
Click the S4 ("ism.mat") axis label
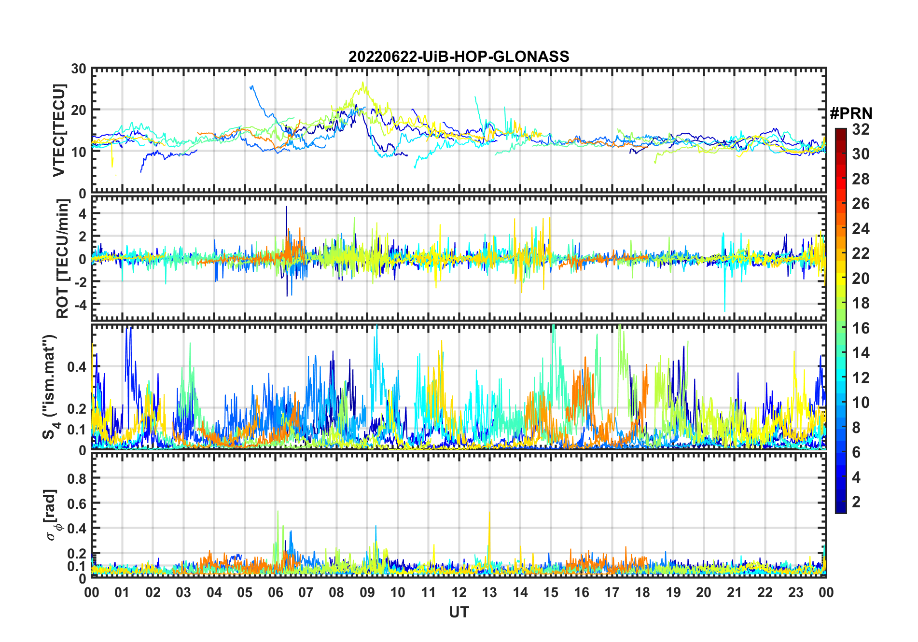(51, 387)
